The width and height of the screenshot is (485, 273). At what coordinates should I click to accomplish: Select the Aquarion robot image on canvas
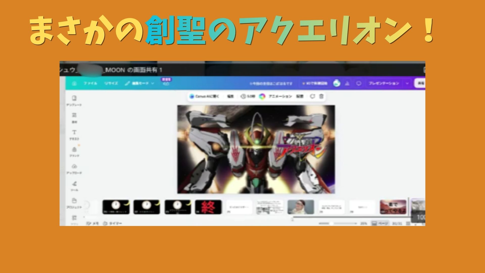256,149
